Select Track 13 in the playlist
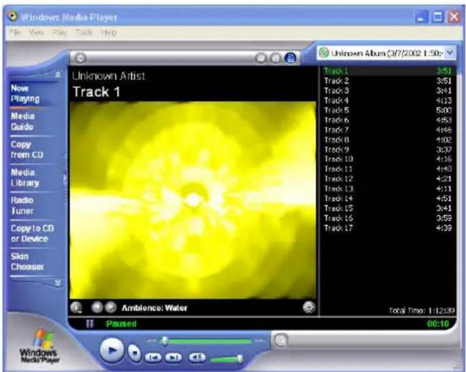466x372 pixels. pos(388,189)
